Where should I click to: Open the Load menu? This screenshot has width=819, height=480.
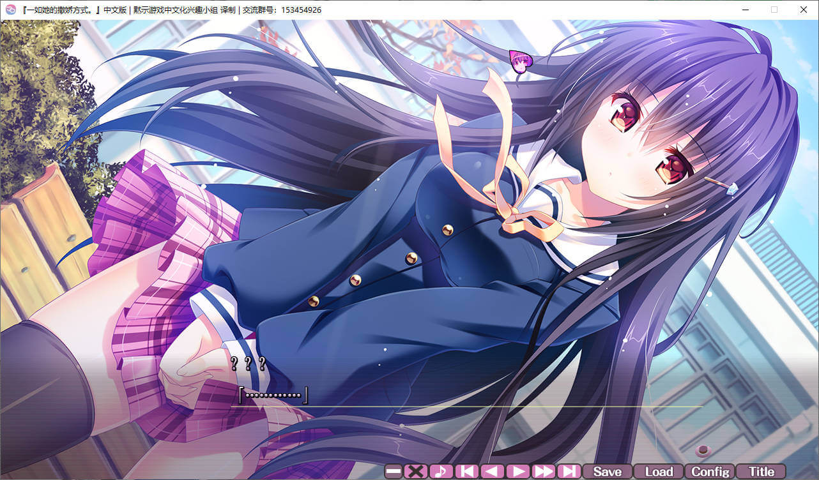tap(659, 472)
